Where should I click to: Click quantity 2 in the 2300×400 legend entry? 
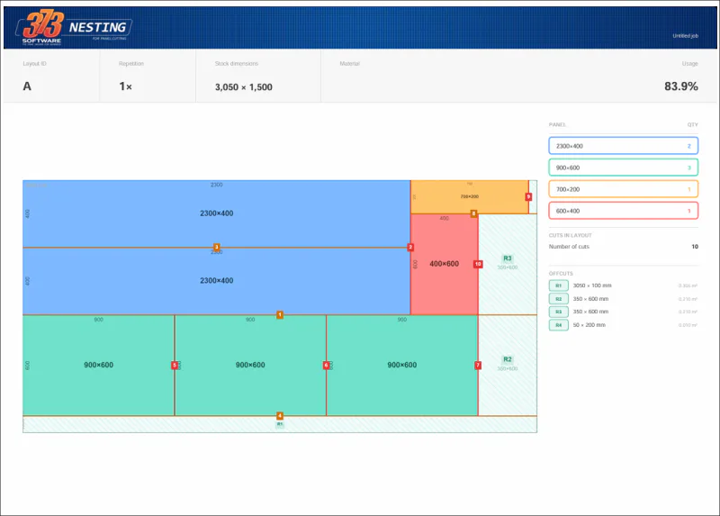tap(688, 146)
